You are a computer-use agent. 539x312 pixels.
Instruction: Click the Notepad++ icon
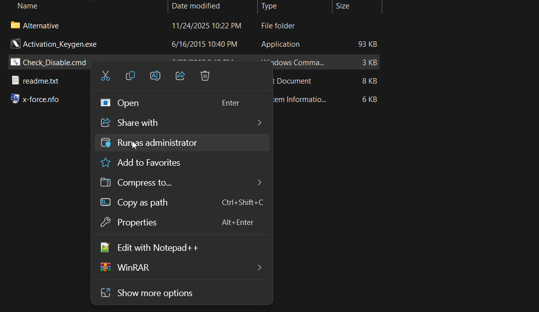coord(105,248)
